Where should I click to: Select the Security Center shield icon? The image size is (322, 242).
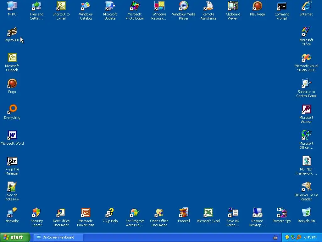(x=36, y=213)
